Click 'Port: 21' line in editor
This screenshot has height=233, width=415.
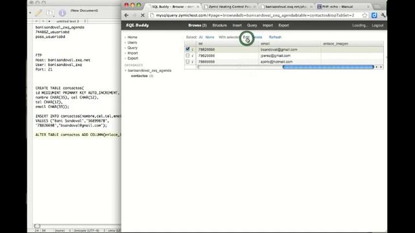point(44,69)
